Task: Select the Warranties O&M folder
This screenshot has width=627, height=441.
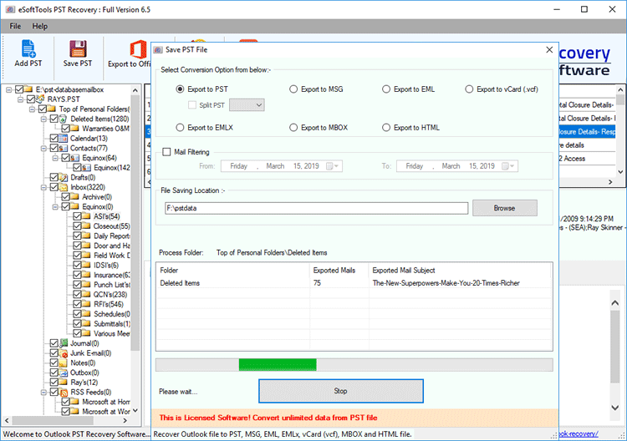Action: (106, 129)
